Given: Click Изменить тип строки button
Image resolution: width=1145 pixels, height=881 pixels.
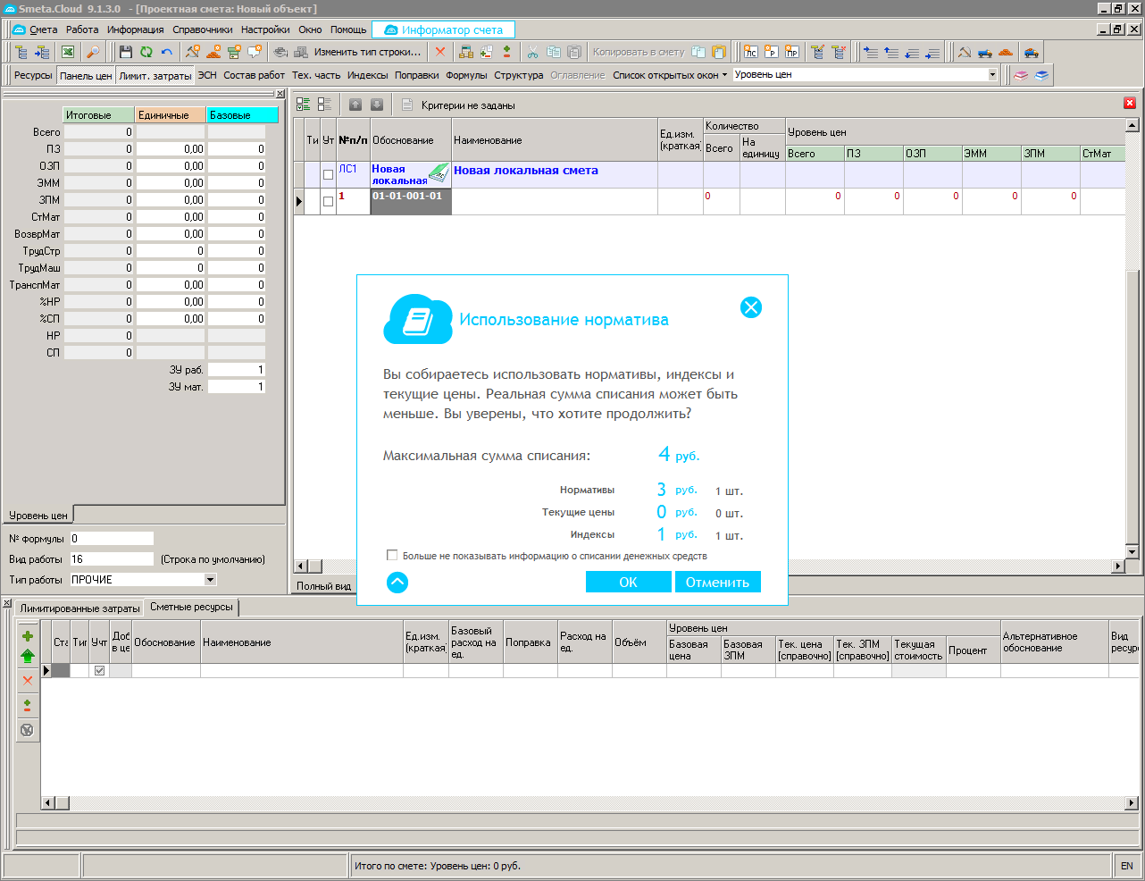Looking at the screenshot, I should click(367, 52).
